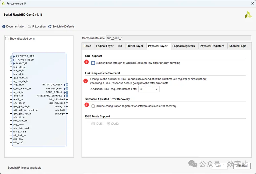Expand the TARGET_REQ port plus icon
The width and height of the screenshot is (256, 174).
(x=64, y=89)
